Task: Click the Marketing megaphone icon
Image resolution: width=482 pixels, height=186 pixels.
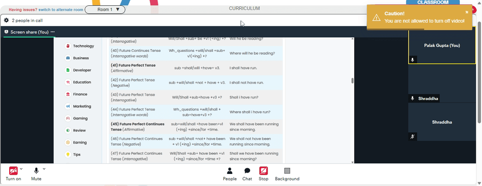Action: coord(67,106)
